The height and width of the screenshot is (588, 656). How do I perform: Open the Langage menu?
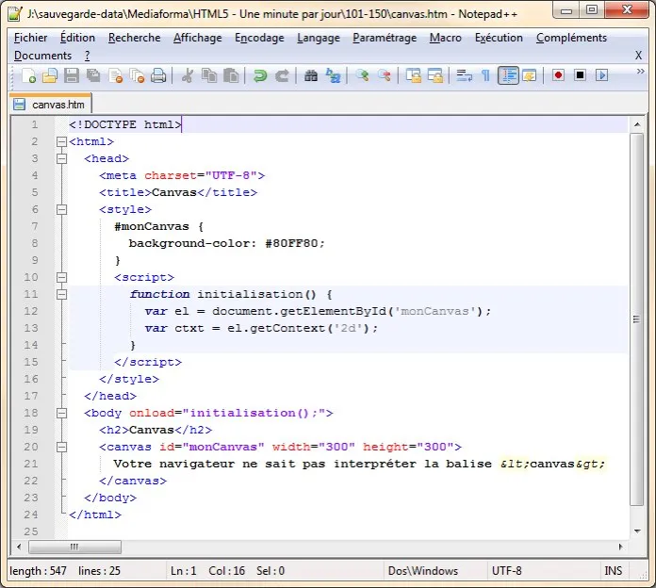(x=319, y=38)
